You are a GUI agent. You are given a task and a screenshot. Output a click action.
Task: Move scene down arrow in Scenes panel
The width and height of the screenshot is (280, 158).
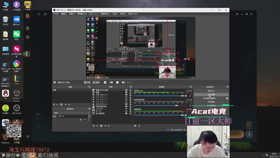point(69,105)
